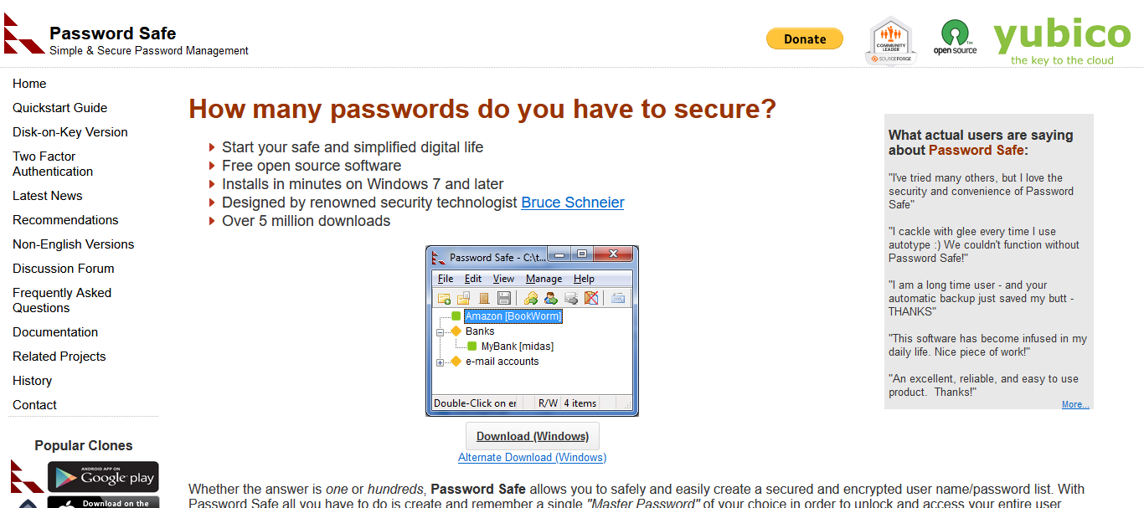Open the virtual keyboard icon
1144x508 pixels.
tap(617, 298)
